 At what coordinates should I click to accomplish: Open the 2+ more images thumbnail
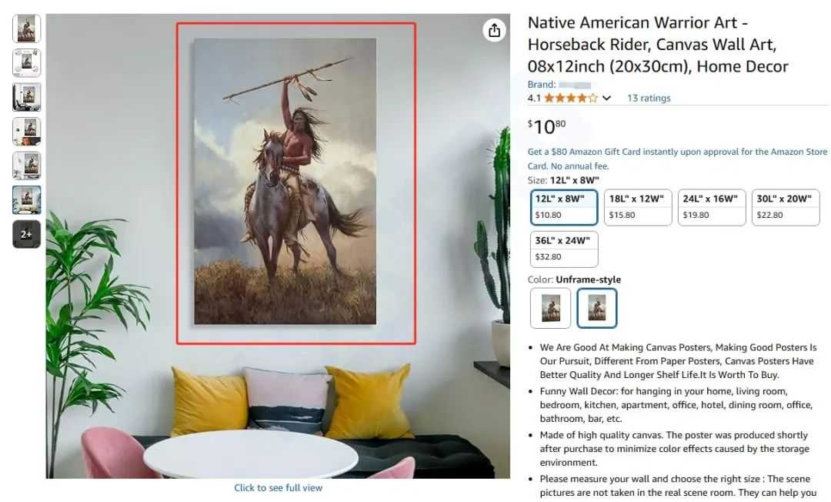(x=26, y=234)
